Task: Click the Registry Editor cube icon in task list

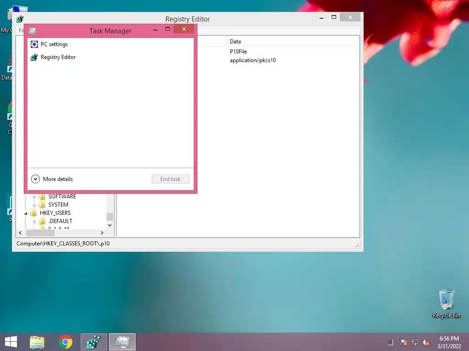Action: (34, 57)
